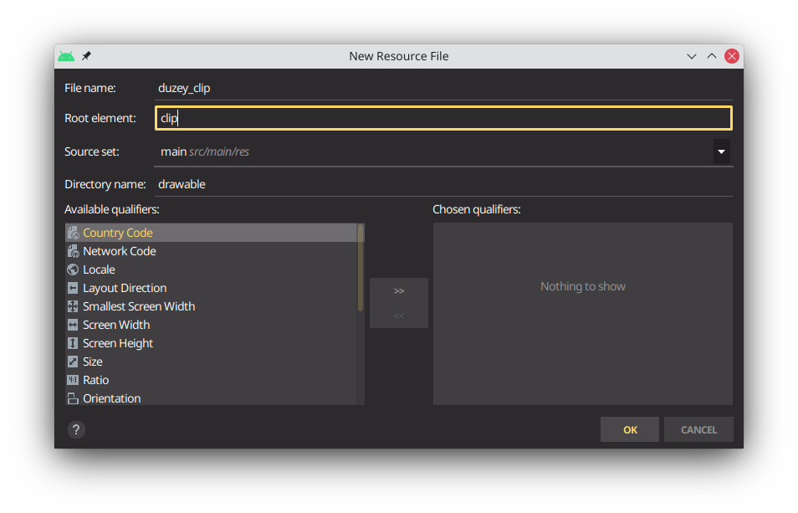Open the Source set dropdown arrow
798x513 pixels.
point(721,151)
